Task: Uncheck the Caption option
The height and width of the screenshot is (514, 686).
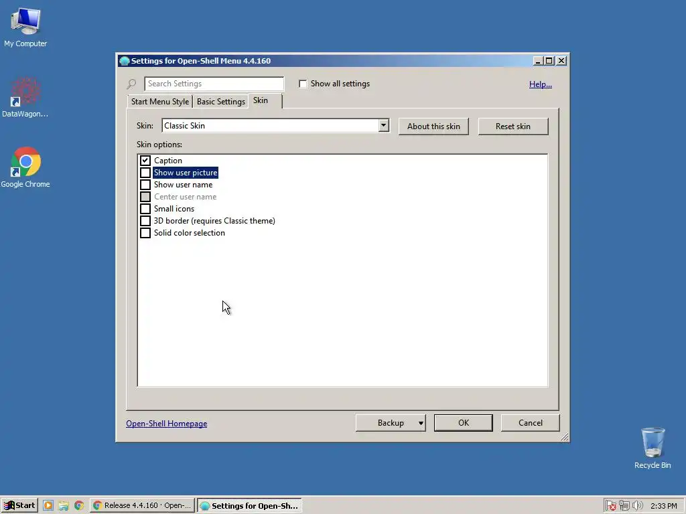Action: tap(145, 161)
